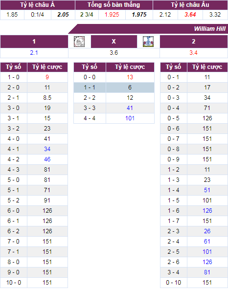Select odds 34 for score 4 - 1
This screenshot has height=289, width=228.
(47, 149)
